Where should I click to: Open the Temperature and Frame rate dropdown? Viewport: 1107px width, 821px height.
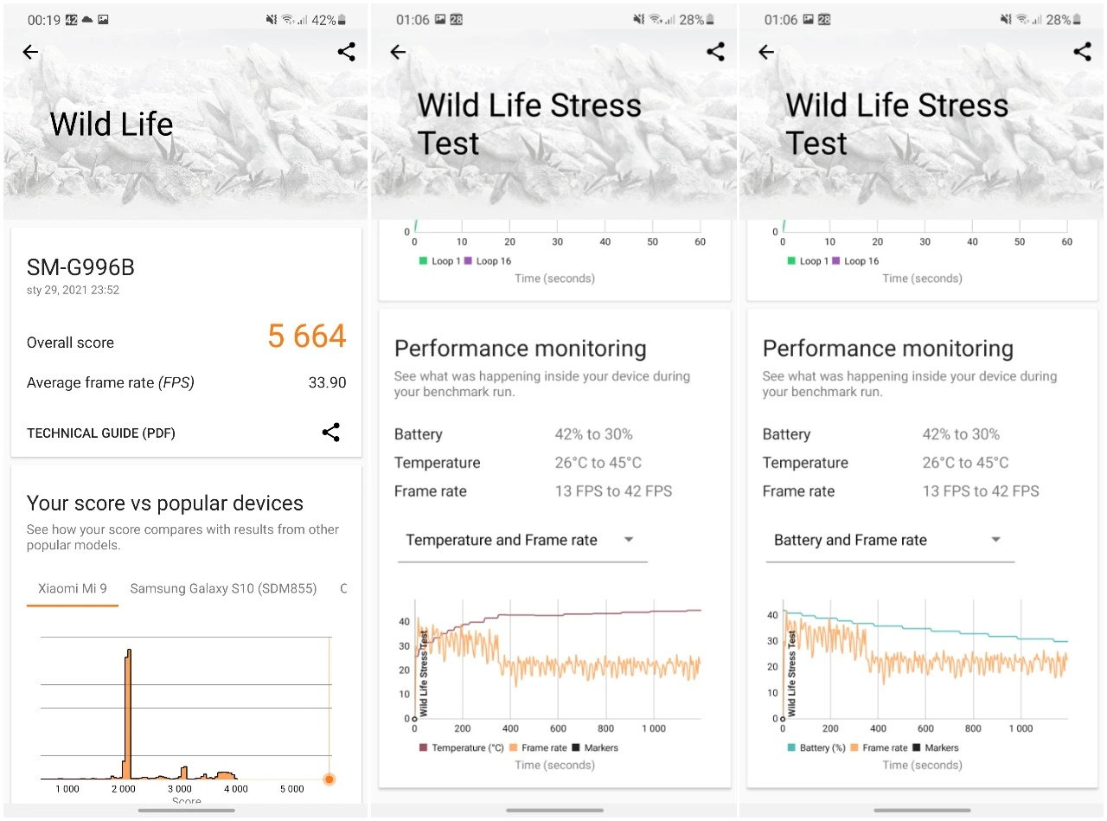[x=522, y=540]
